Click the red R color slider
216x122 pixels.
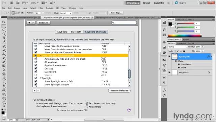point(185,23)
